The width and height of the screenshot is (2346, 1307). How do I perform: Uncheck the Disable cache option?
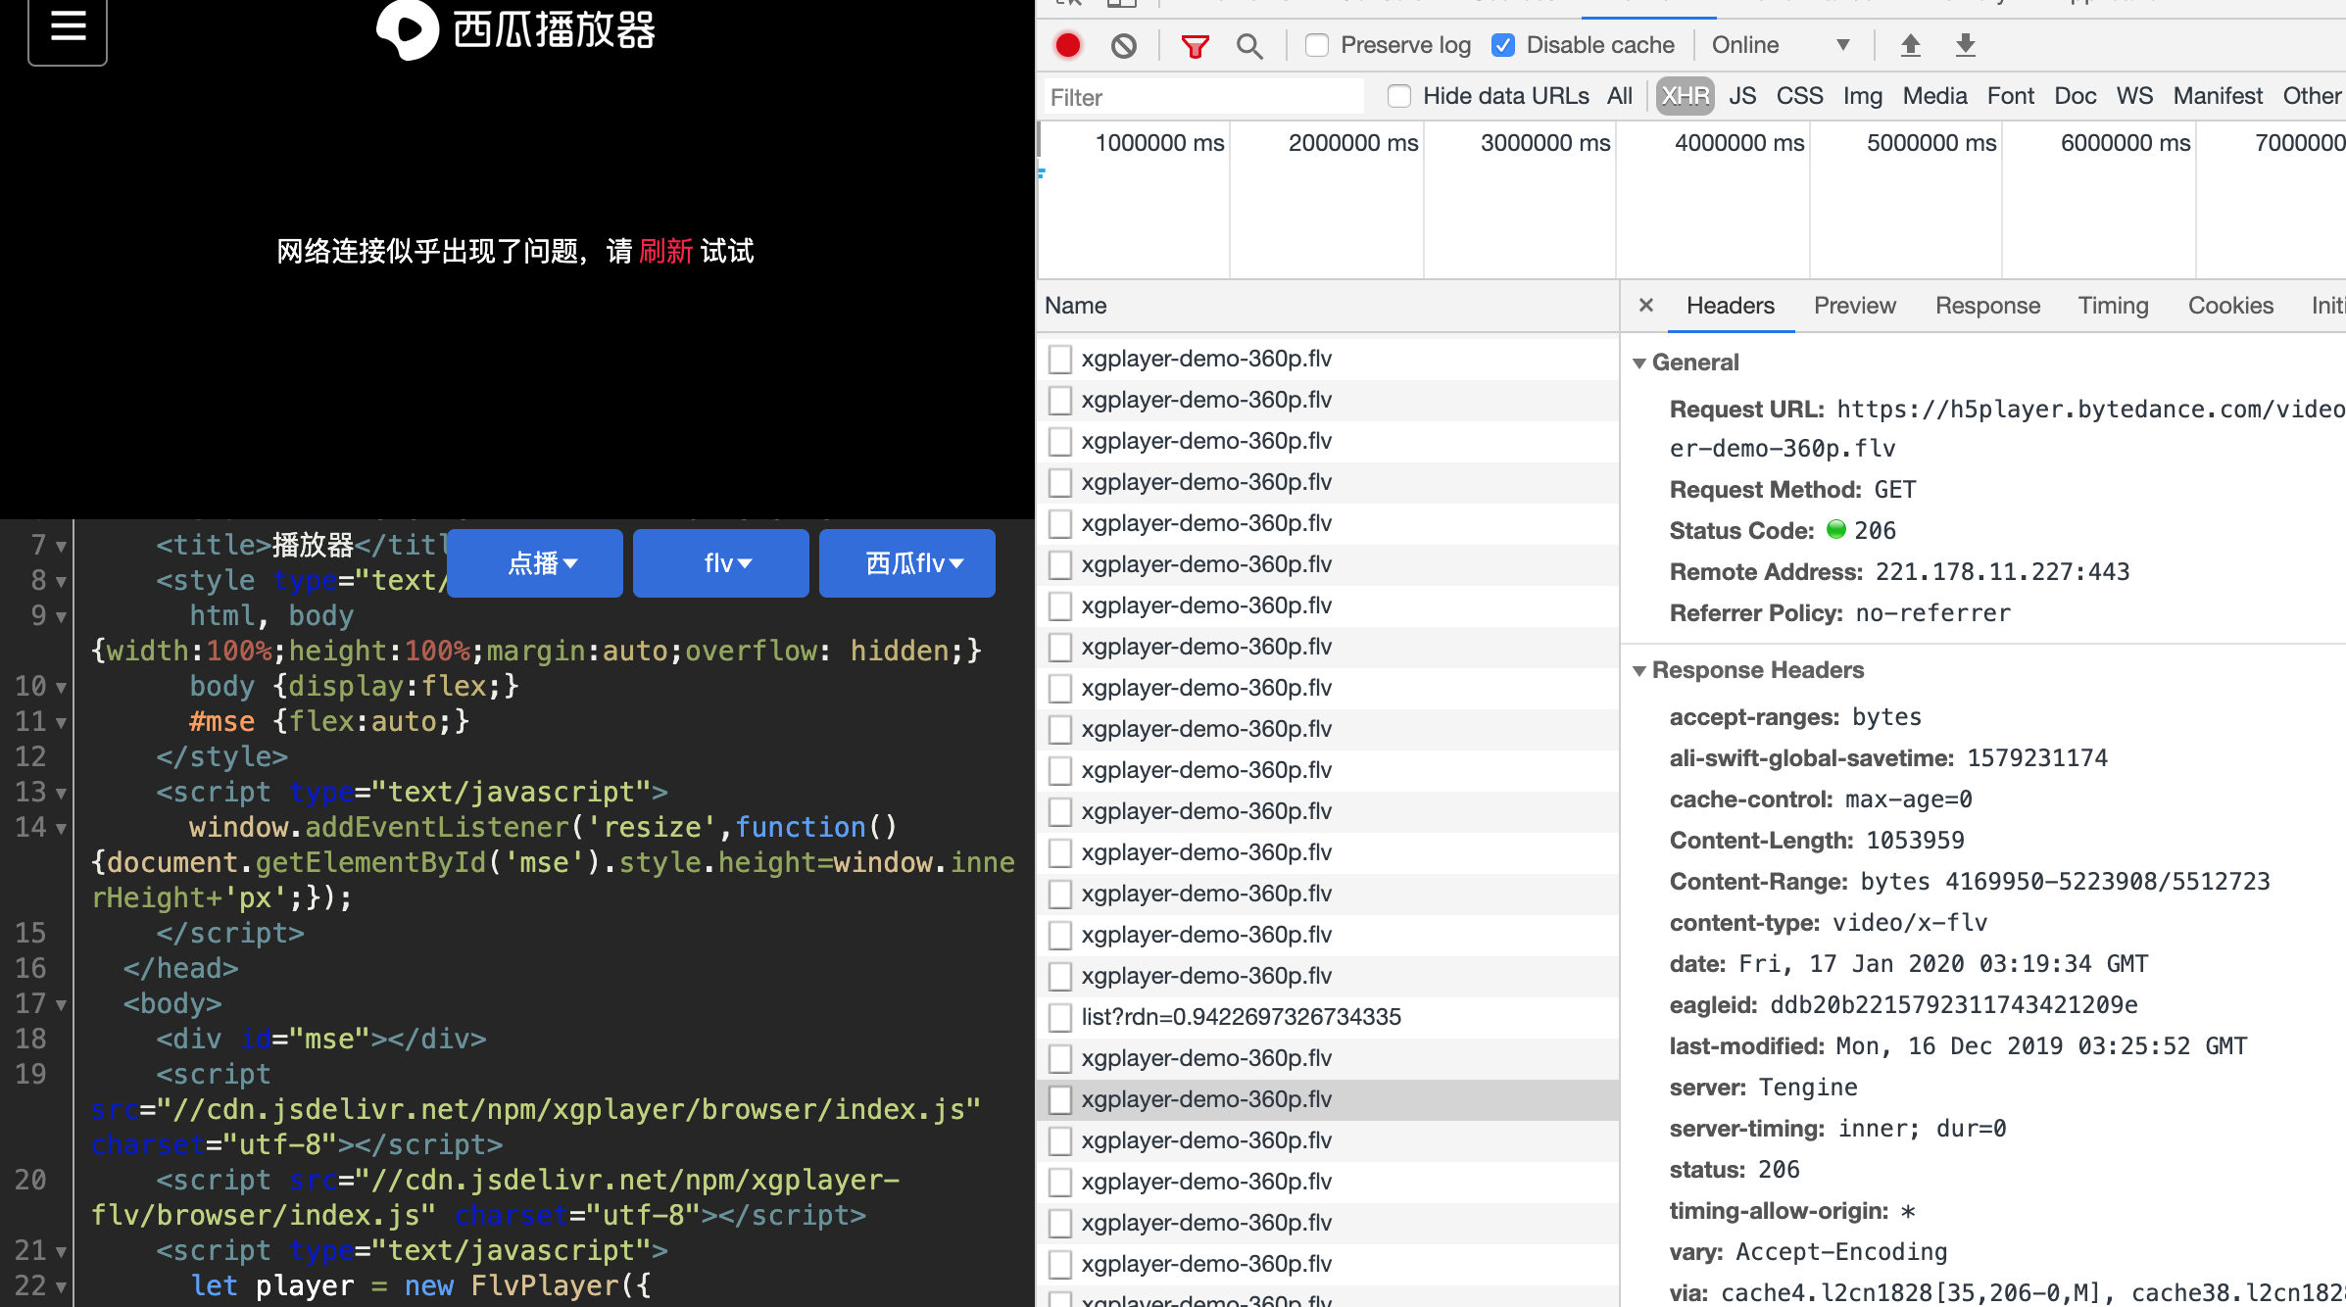pos(1501,45)
